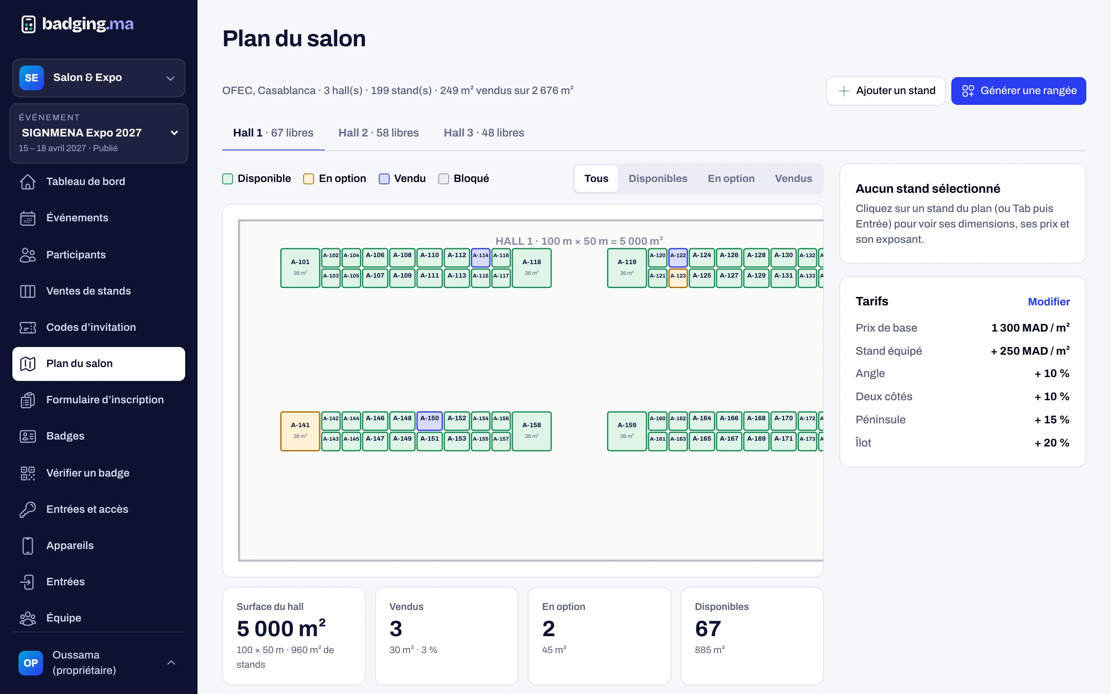Click the Disponibles 67 stat card
The height and width of the screenshot is (694, 1111).
(x=751, y=636)
